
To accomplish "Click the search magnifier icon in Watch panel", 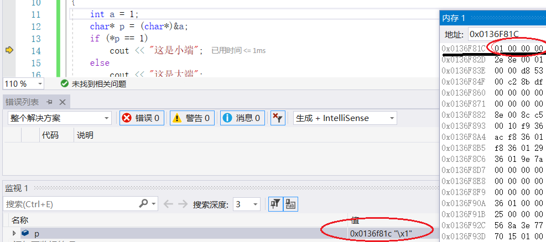I will [x=143, y=203].
